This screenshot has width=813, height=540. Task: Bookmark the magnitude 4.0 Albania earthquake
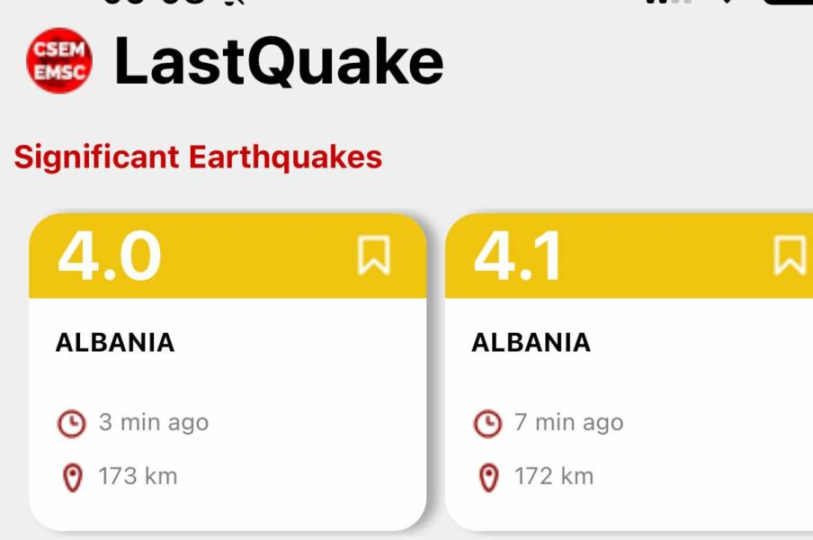click(374, 255)
